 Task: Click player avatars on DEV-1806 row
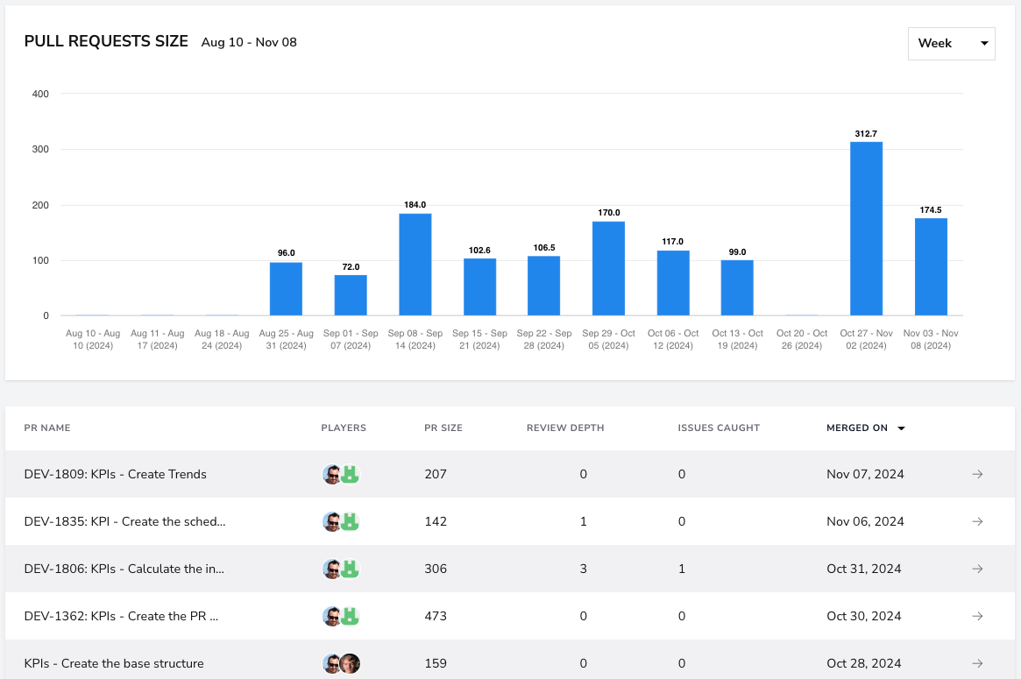(x=341, y=569)
